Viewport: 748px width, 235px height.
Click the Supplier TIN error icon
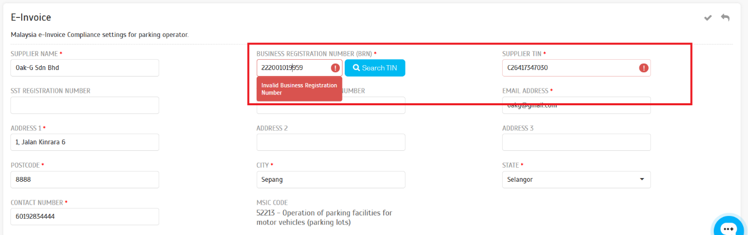click(644, 68)
